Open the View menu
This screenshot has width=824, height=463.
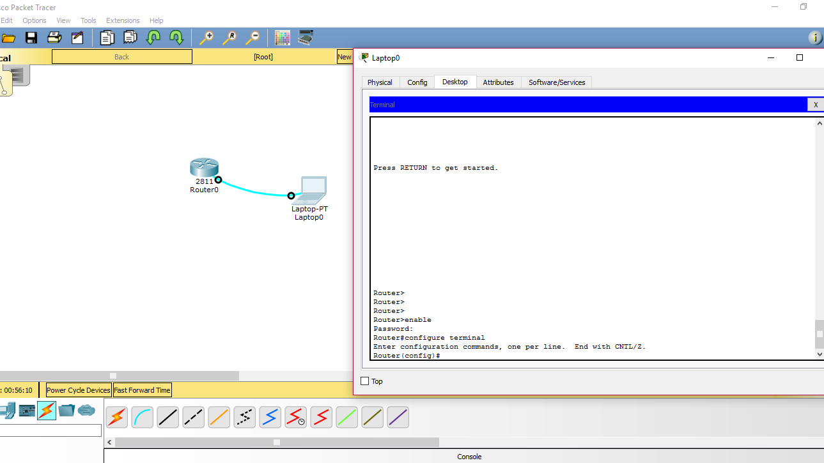(x=63, y=20)
